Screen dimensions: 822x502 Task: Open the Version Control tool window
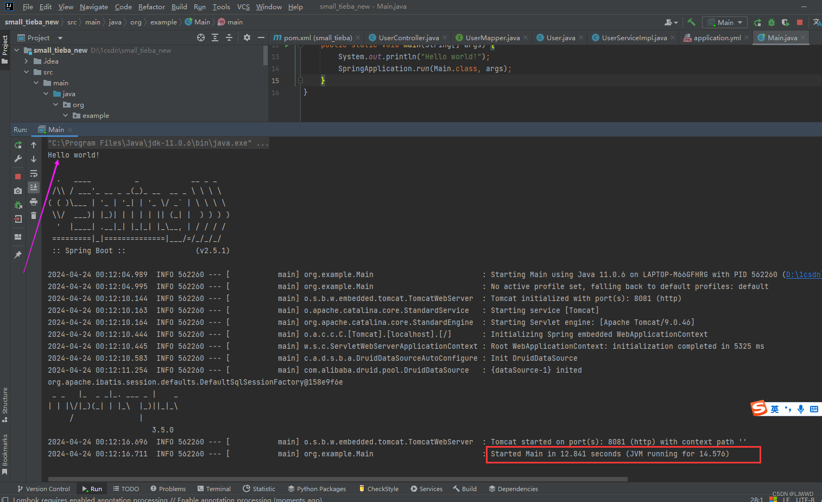[x=43, y=489]
